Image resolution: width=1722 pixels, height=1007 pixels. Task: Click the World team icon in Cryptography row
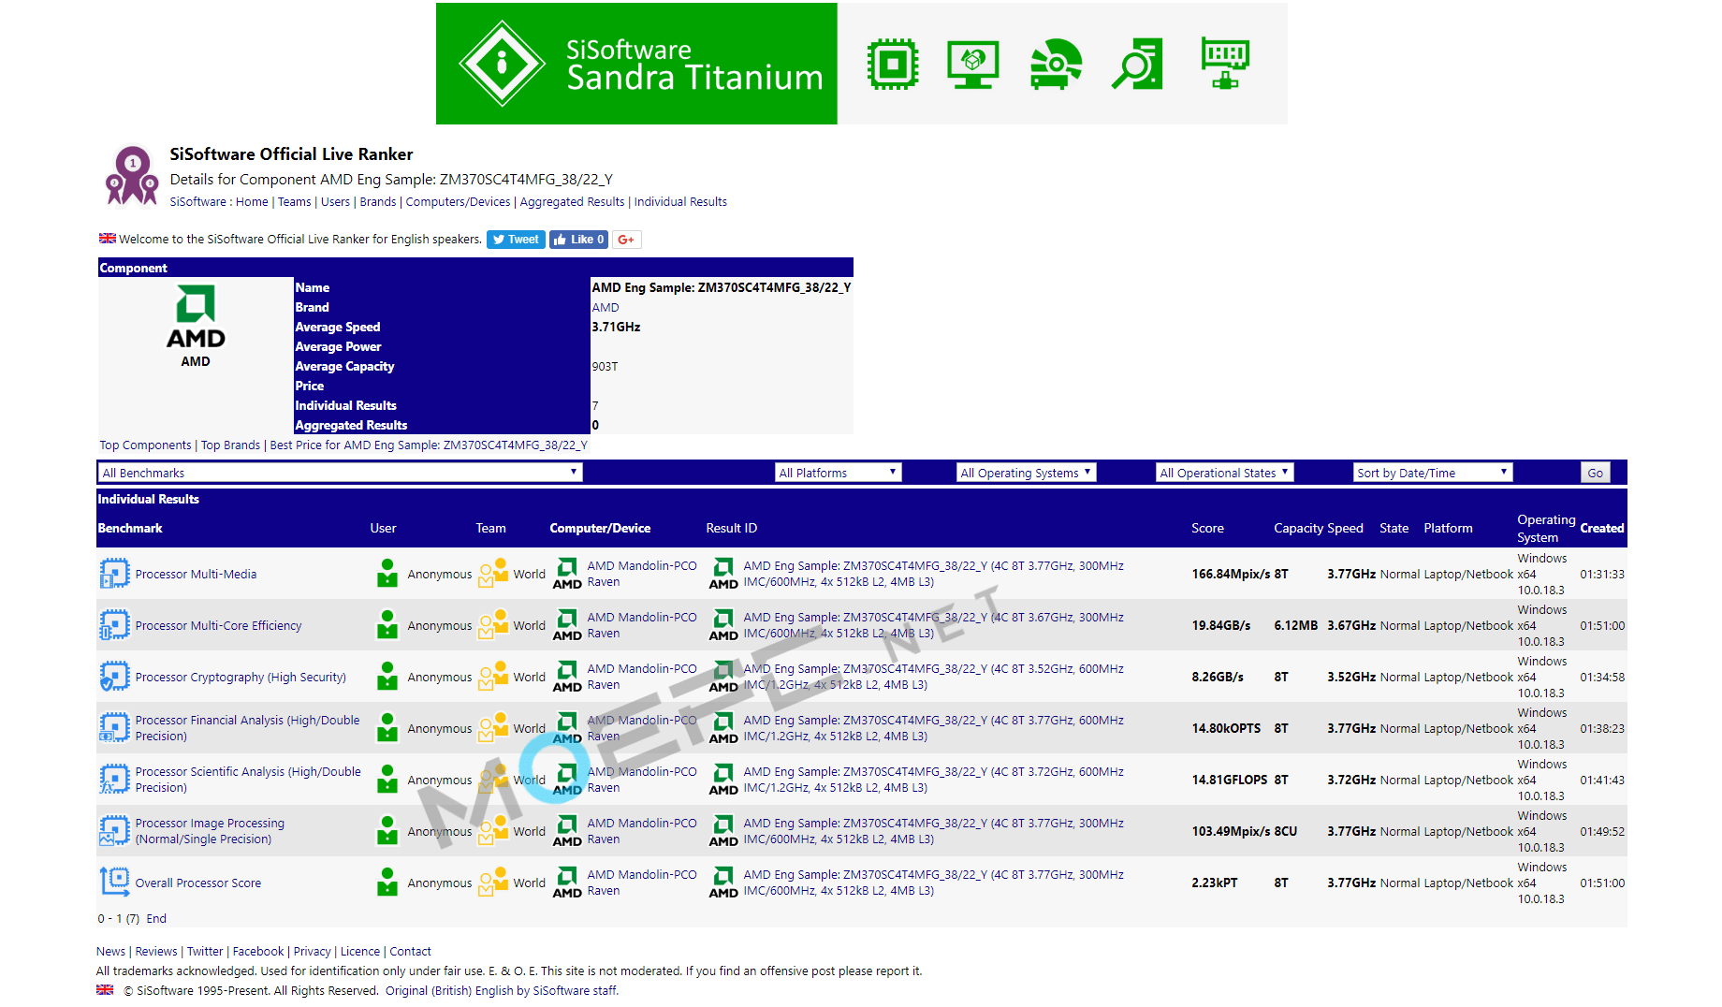[x=493, y=677]
